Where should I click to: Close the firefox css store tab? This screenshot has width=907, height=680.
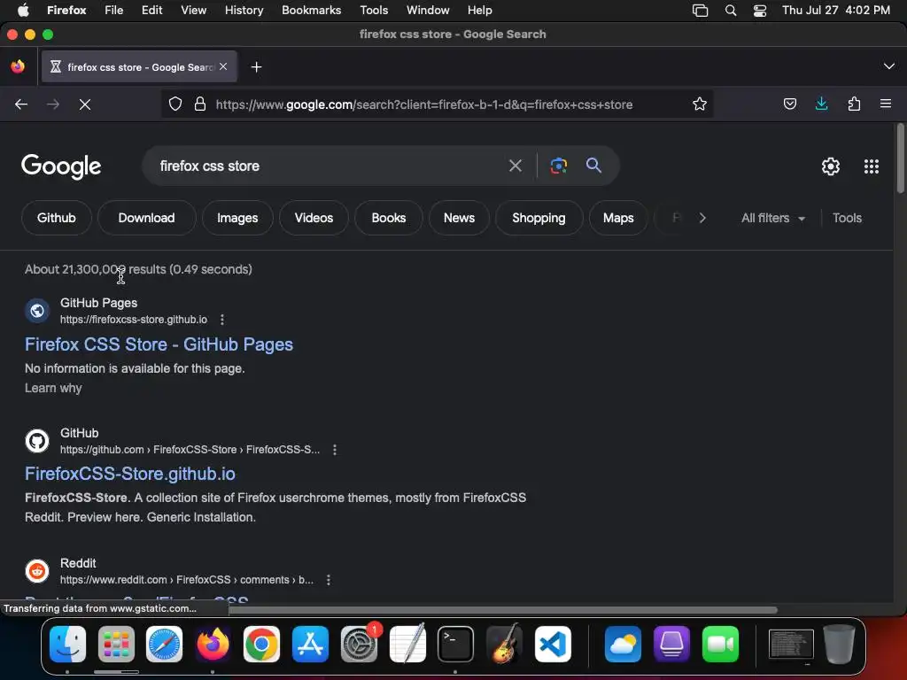[x=223, y=66]
